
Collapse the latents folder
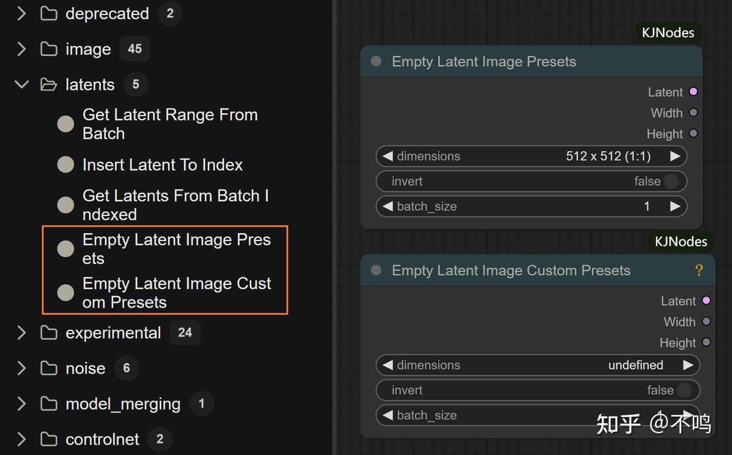click(x=21, y=84)
